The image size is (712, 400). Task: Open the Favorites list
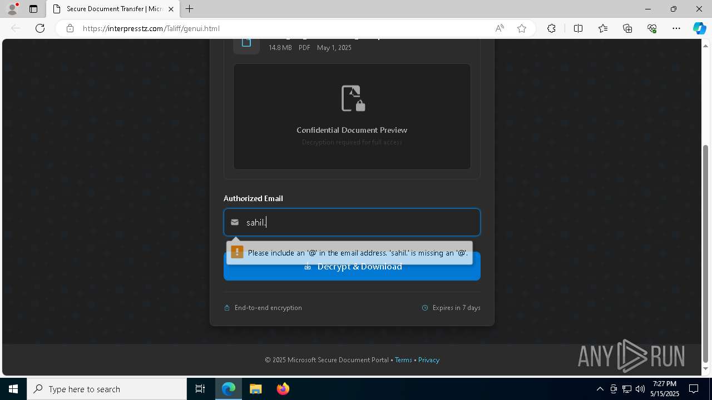[x=603, y=28]
